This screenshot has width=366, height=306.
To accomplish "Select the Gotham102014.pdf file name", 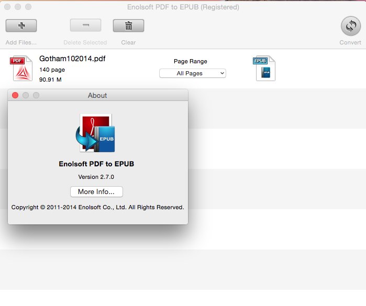I will click(x=72, y=59).
